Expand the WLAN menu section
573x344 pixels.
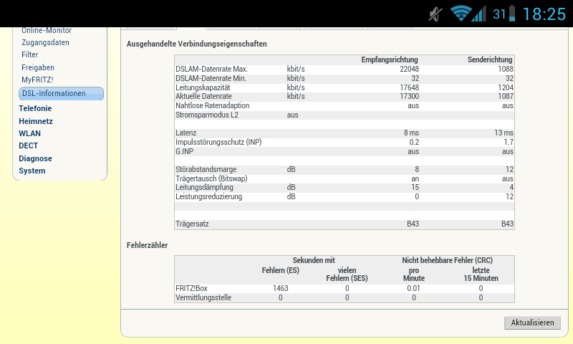pyautogui.click(x=29, y=133)
